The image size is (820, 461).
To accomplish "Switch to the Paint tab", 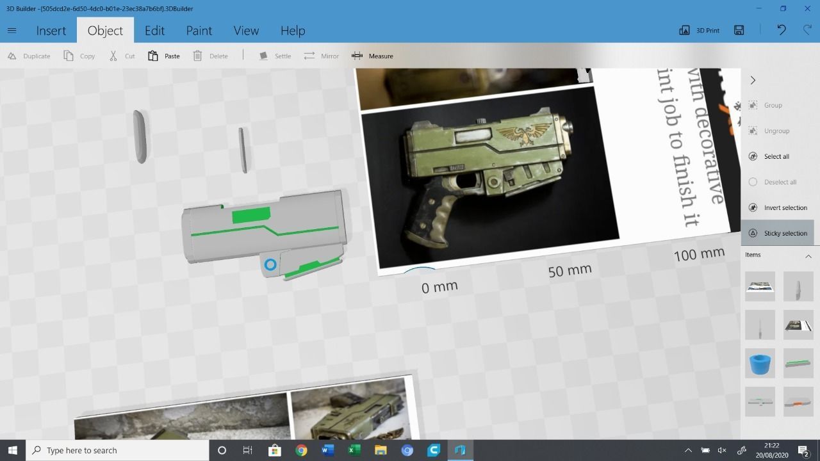I will 199,31.
